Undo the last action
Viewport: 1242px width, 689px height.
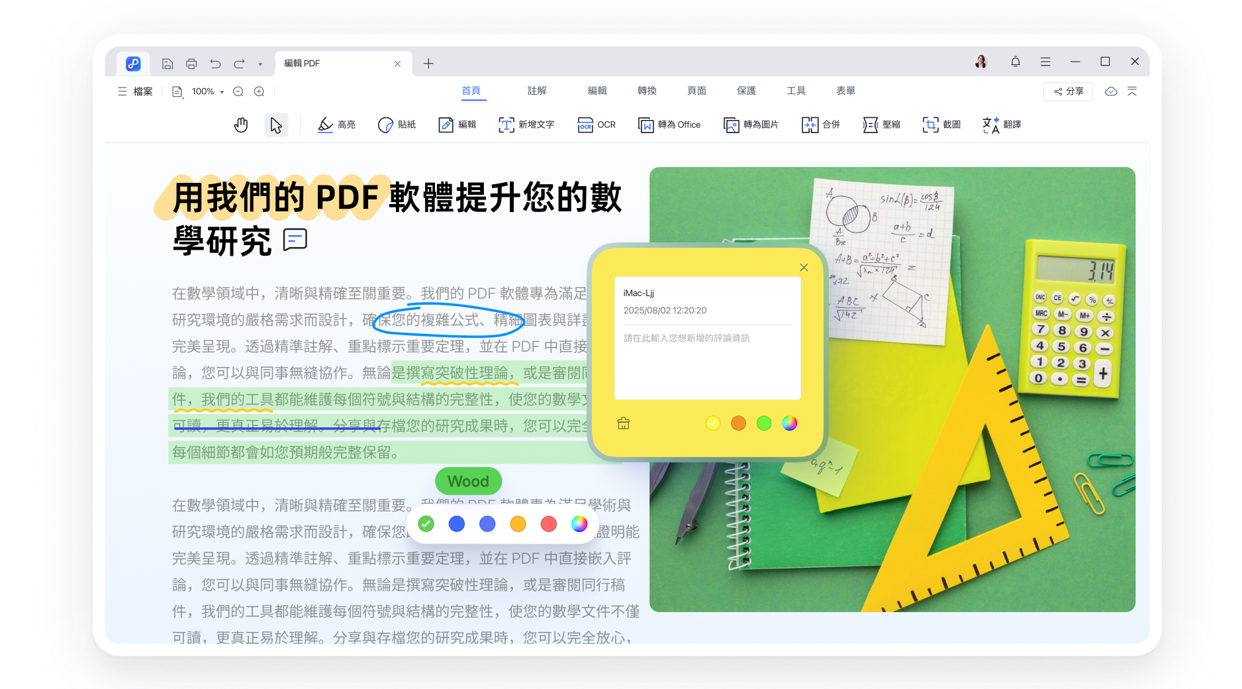(215, 63)
